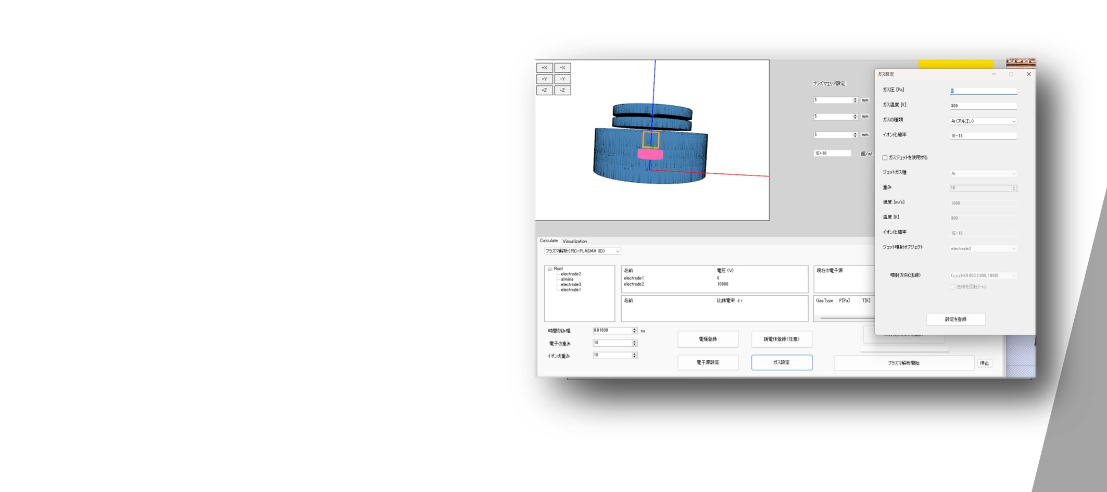Select the Calculate tab
Viewport: 1107px width, 492px height.
pos(548,241)
